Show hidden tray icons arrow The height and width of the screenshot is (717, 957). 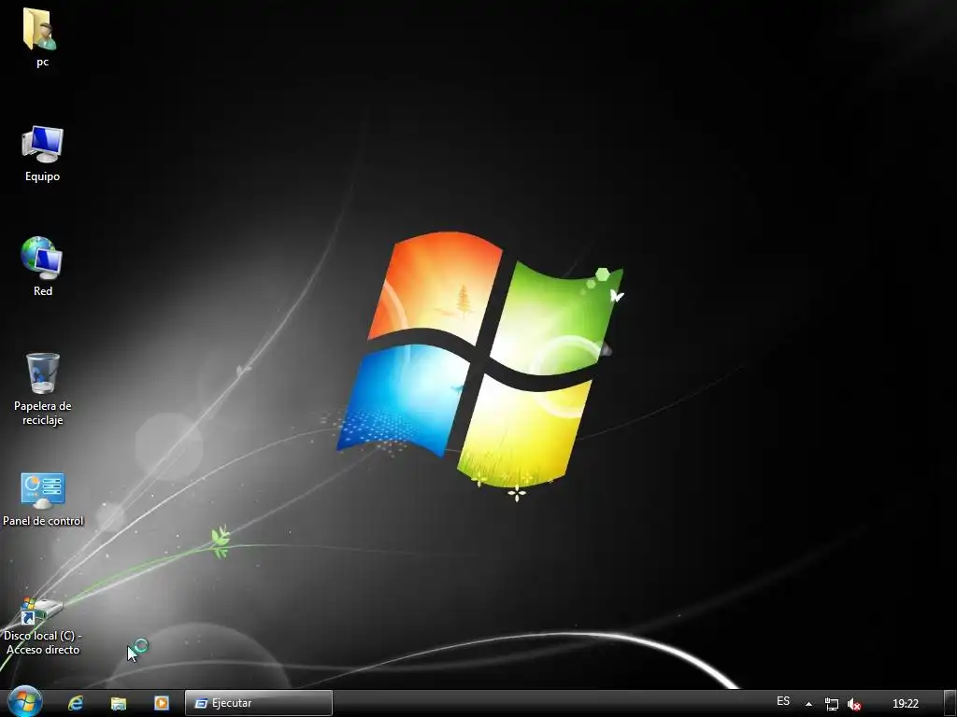808,704
